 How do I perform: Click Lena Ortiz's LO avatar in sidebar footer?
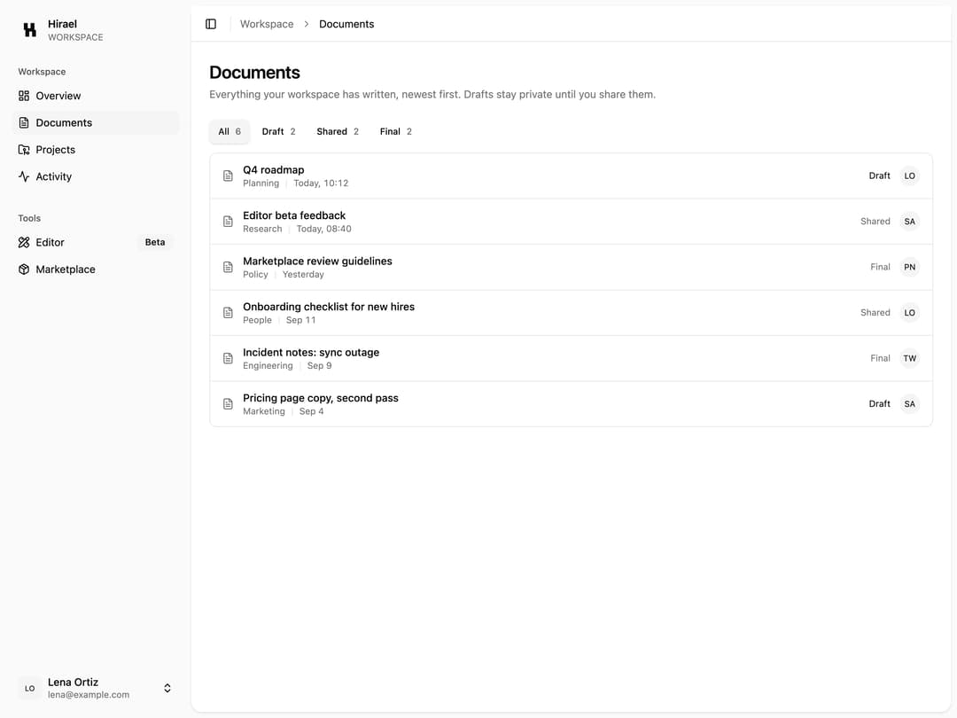(29, 688)
